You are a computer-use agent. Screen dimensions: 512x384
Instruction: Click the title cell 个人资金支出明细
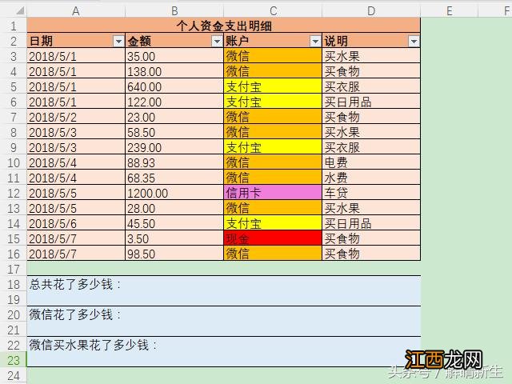(x=224, y=26)
